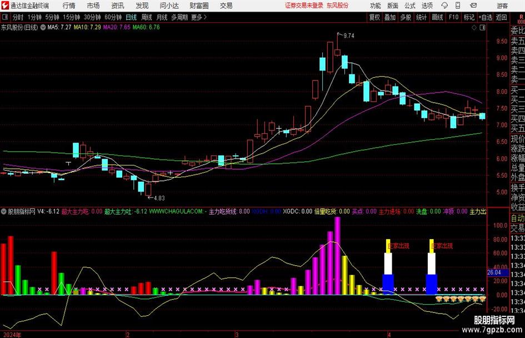Viewport: 525px width, 338px height.
Task: Click the month 4 marker on timeline
Action: (x=389, y=335)
